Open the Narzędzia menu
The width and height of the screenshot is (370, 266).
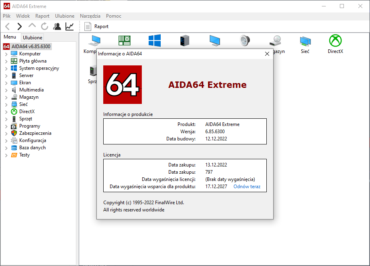(90, 16)
